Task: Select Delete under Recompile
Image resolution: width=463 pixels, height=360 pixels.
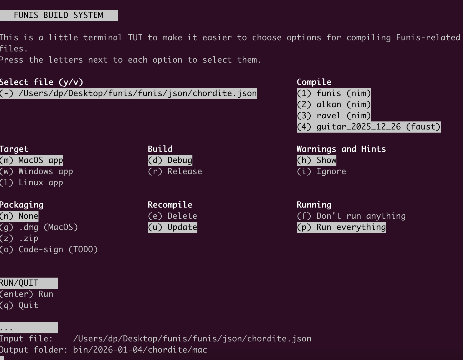Action: [x=173, y=216]
